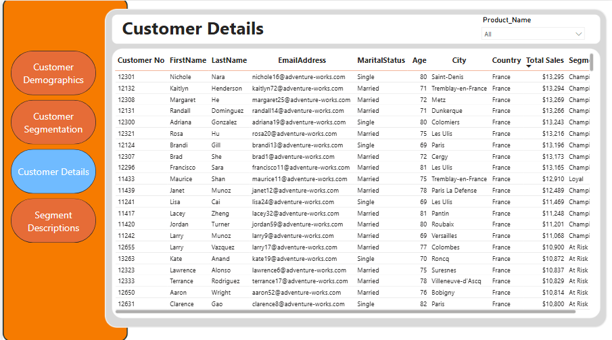This screenshot has height=340, width=612.
Task: Open Segment Descriptions page
Action: (53, 221)
